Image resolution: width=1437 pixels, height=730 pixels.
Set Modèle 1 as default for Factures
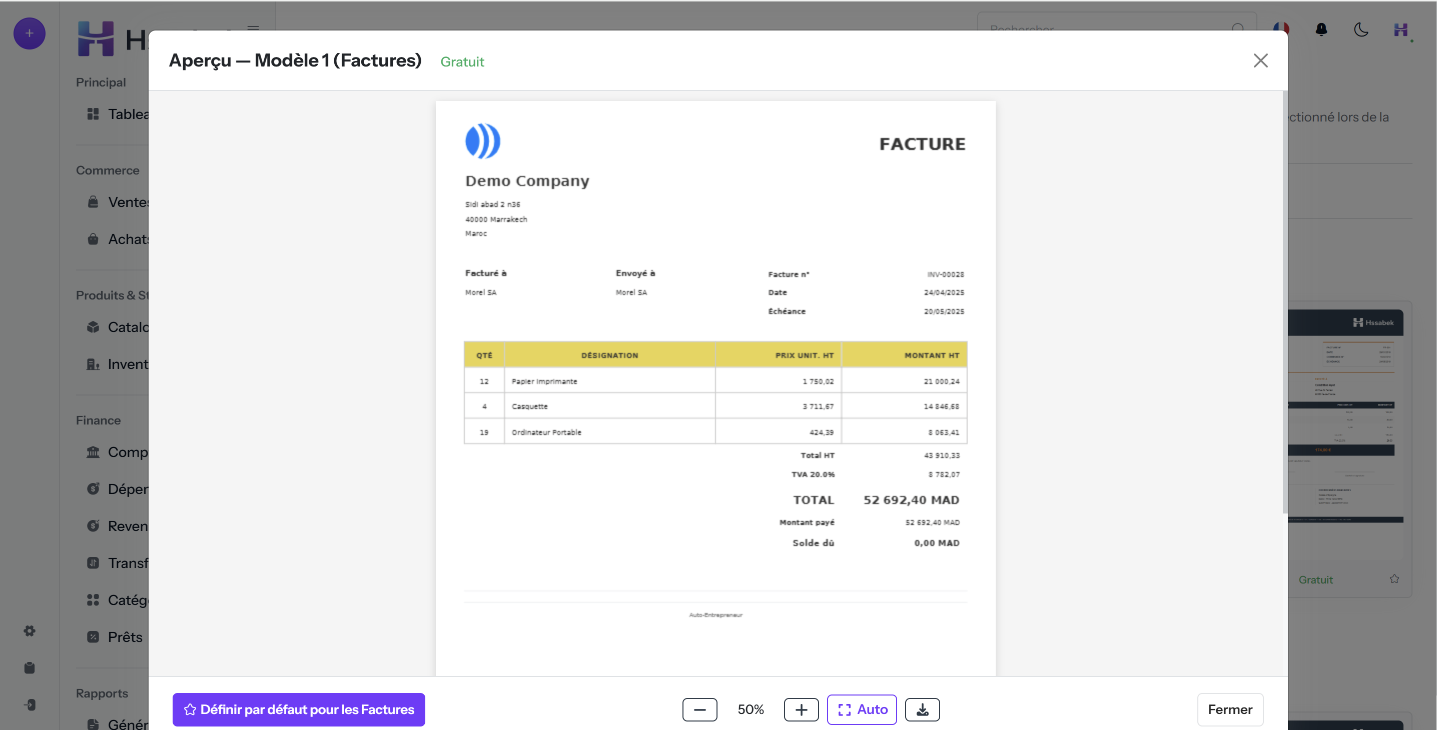298,709
